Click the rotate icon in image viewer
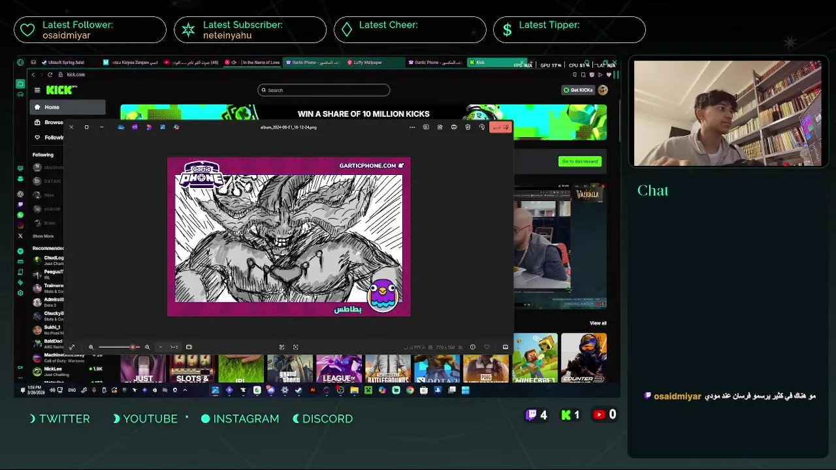The image size is (836, 470). (482, 127)
